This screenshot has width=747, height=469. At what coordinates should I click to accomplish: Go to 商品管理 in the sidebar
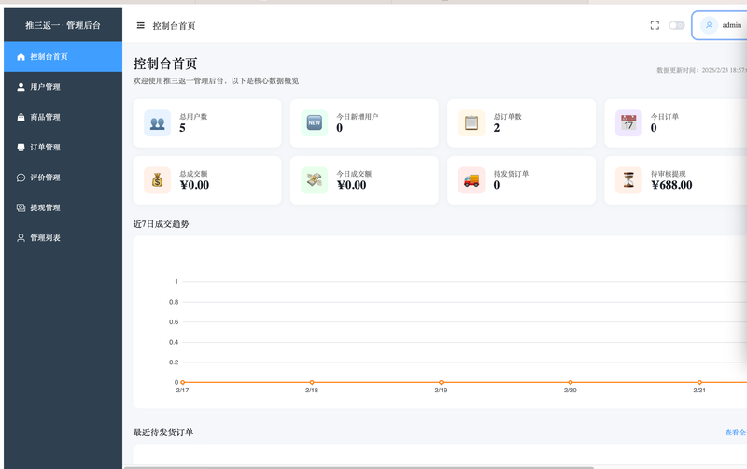(x=45, y=117)
